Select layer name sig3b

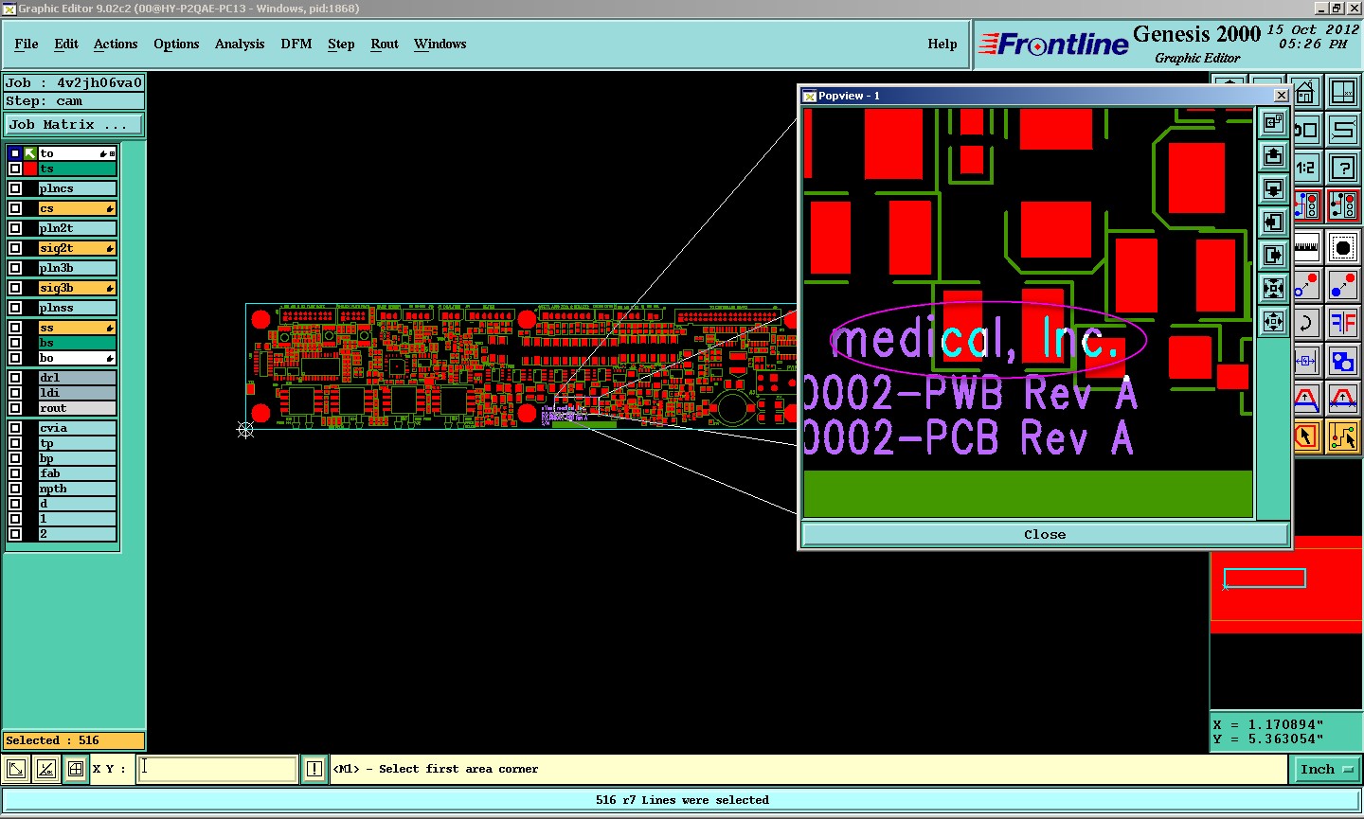[x=78, y=288]
